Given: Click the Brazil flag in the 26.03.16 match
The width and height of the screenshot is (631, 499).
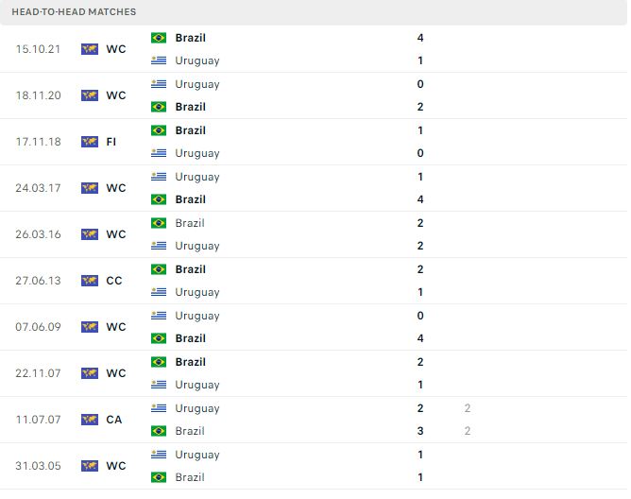Looking at the screenshot, I should 159,223.
